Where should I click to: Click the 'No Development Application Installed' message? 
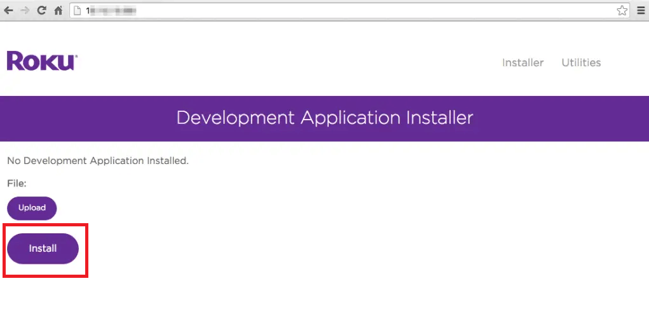pyautogui.click(x=97, y=161)
